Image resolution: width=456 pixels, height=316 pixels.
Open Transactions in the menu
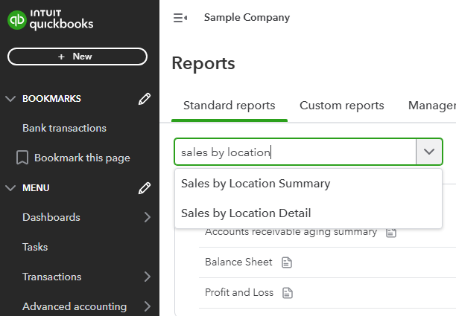pyautogui.click(x=51, y=277)
